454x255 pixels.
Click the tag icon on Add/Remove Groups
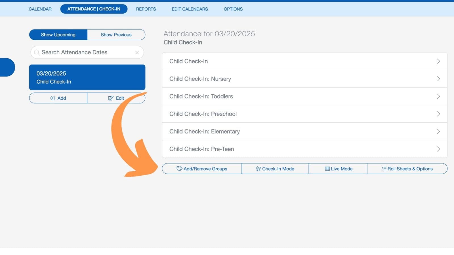(x=179, y=169)
